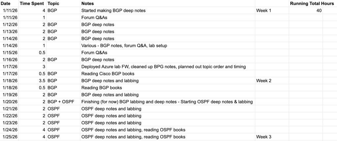Select the Week 3 cell

click(x=264, y=137)
